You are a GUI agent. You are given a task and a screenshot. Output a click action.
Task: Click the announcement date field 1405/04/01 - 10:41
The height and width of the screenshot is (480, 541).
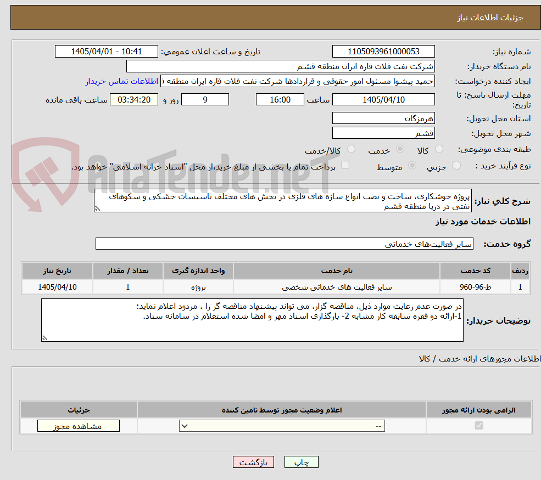[106, 52]
